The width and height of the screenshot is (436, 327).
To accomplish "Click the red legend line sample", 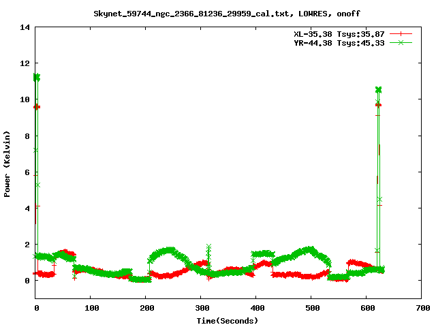I will pos(401,34).
